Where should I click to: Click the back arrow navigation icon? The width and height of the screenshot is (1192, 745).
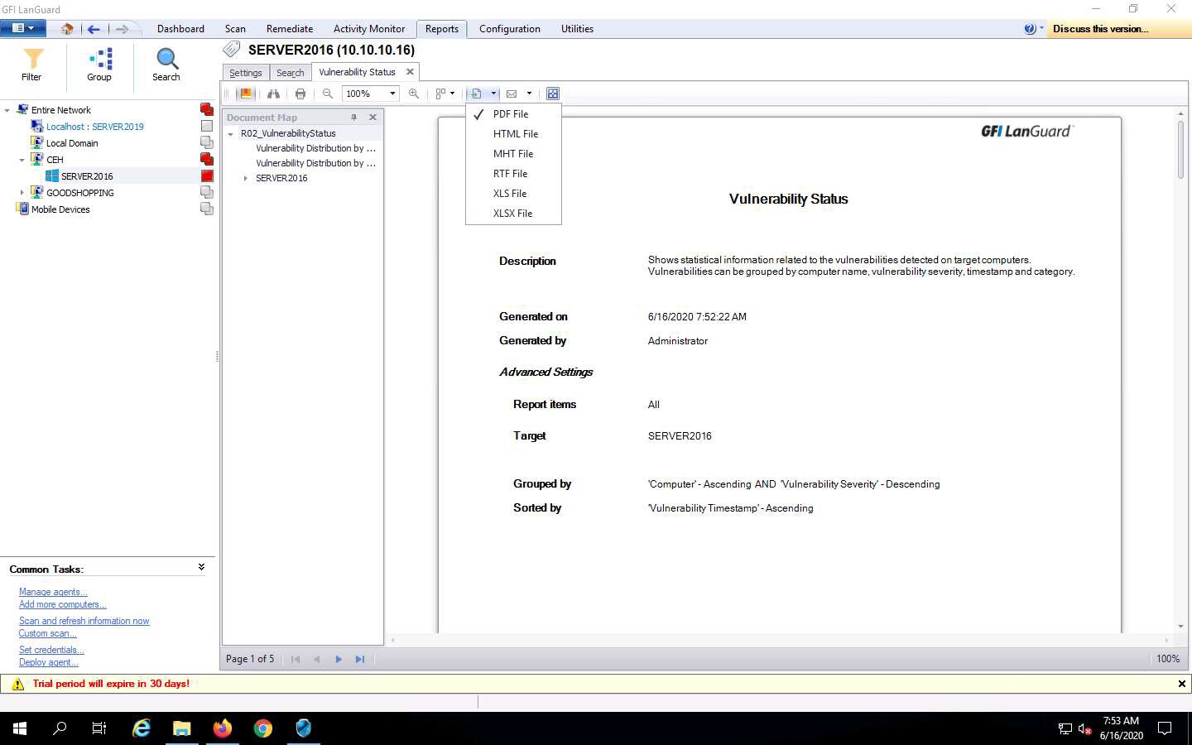pyautogui.click(x=94, y=29)
